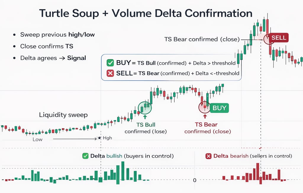Click the red X next to Delta bearish

coord(208,156)
